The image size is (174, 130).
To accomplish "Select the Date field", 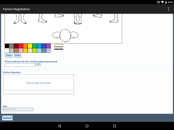I will tap(18, 109).
